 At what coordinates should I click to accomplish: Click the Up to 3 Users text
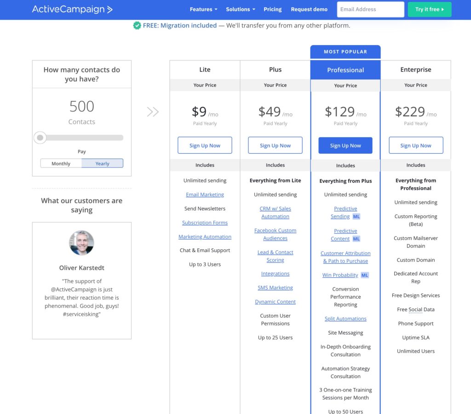(x=205, y=264)
